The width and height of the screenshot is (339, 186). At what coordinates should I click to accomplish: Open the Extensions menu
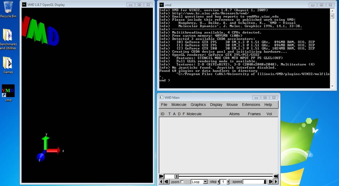pyautogui.click(x=251, y=105)
